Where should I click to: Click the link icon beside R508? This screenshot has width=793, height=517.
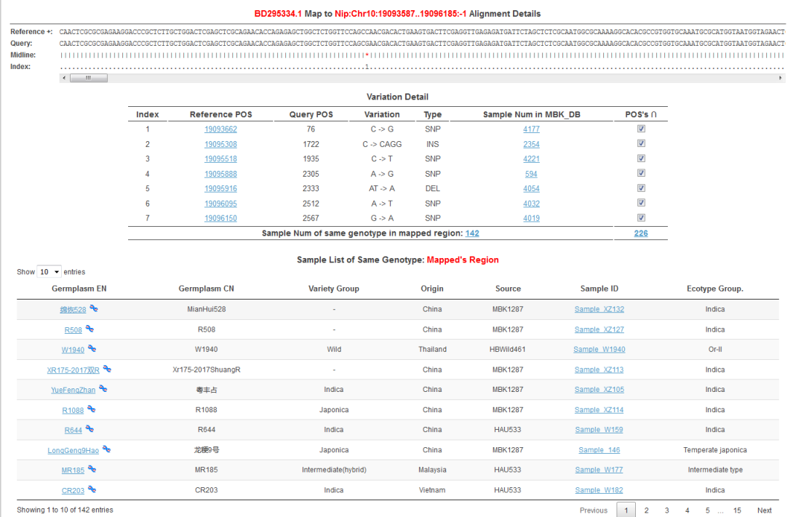tap(89, 329)
